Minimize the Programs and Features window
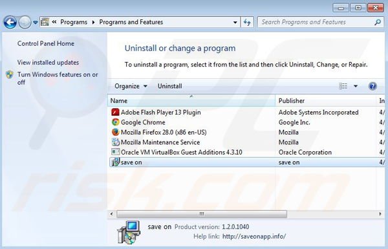This screenshot has width=388, height=249. click(x=341, y=8)
